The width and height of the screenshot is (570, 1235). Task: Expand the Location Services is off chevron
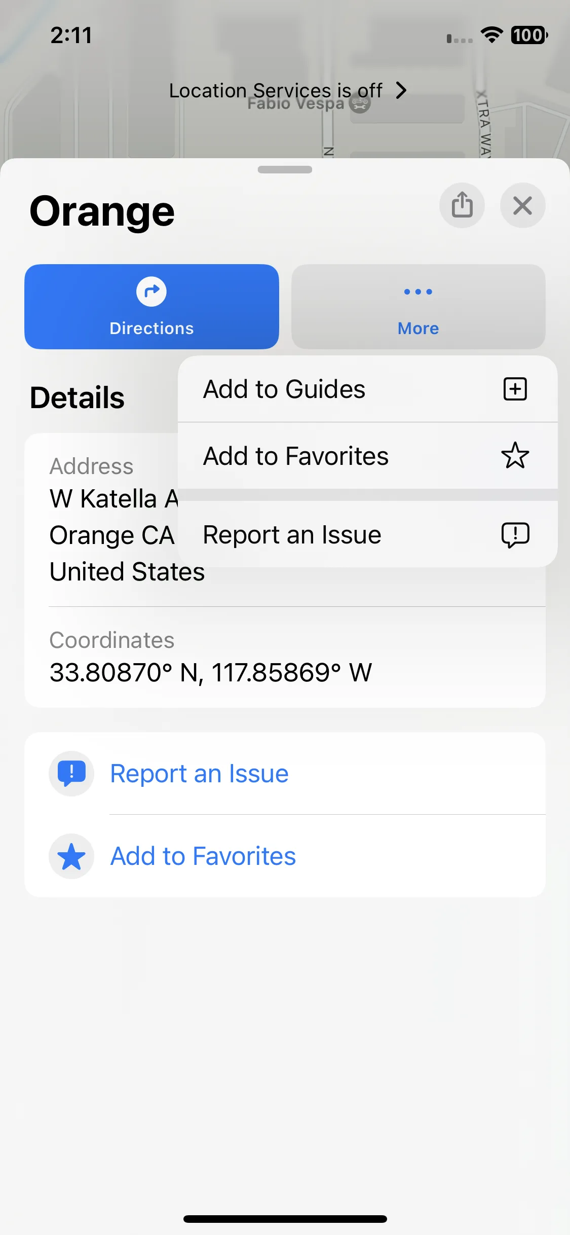tap(401, 90)
